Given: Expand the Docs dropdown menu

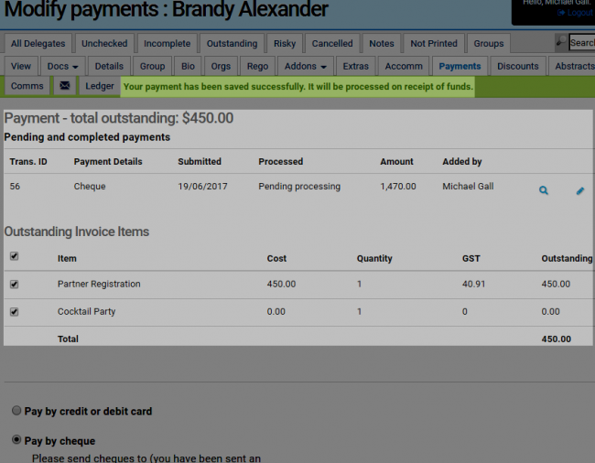Looking at the screenshot, I should (62, 67).
